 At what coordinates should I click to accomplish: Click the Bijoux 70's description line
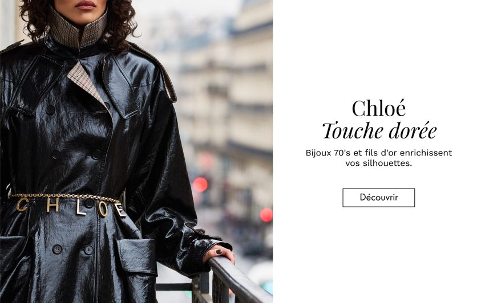[x=379, y=153]
